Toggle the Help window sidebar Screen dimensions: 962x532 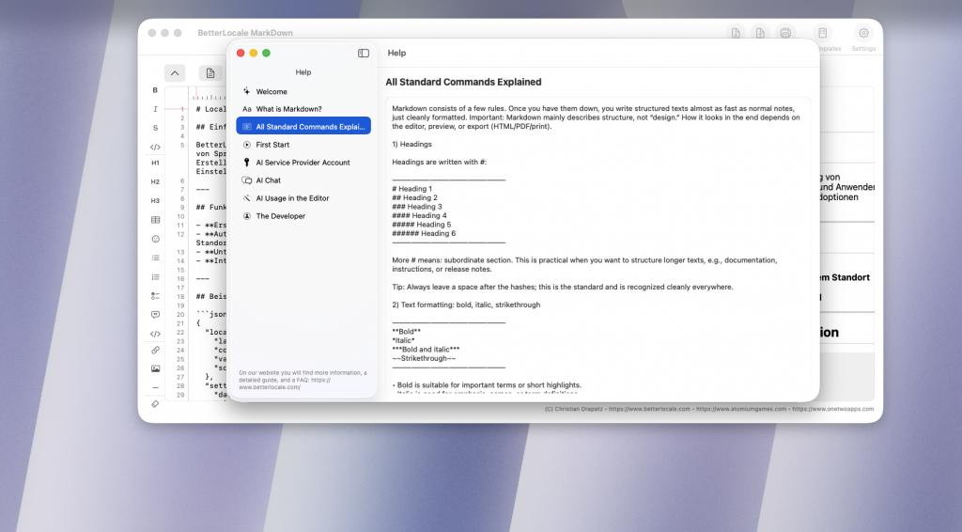click(x=364, y=54)
